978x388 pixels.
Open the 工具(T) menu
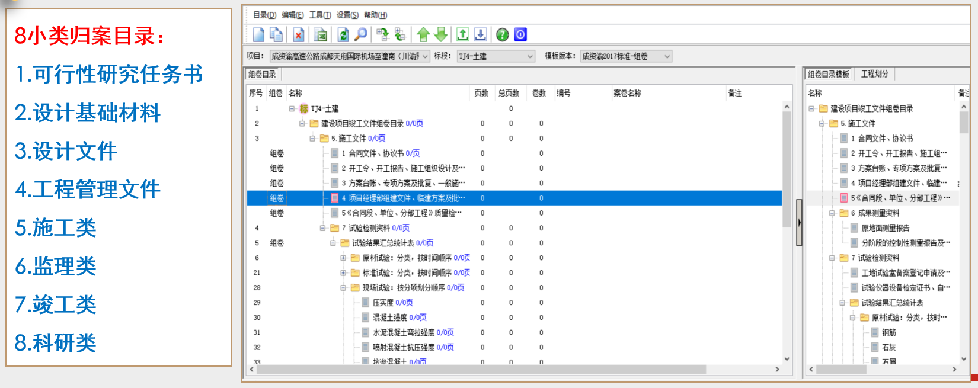pos(320,15)
